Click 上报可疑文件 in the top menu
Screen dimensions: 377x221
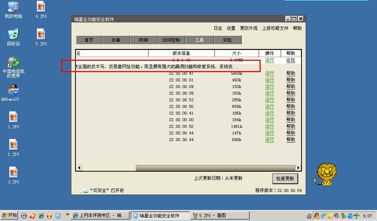pyautogui.click(x=275, y=28)
